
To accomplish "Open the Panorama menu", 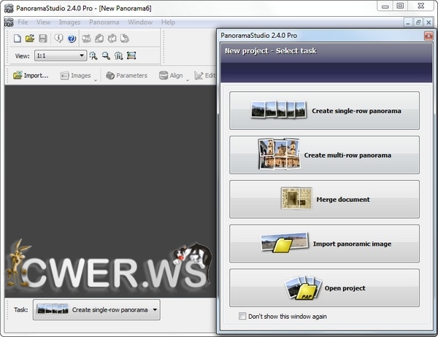I will tap(104, 23).
